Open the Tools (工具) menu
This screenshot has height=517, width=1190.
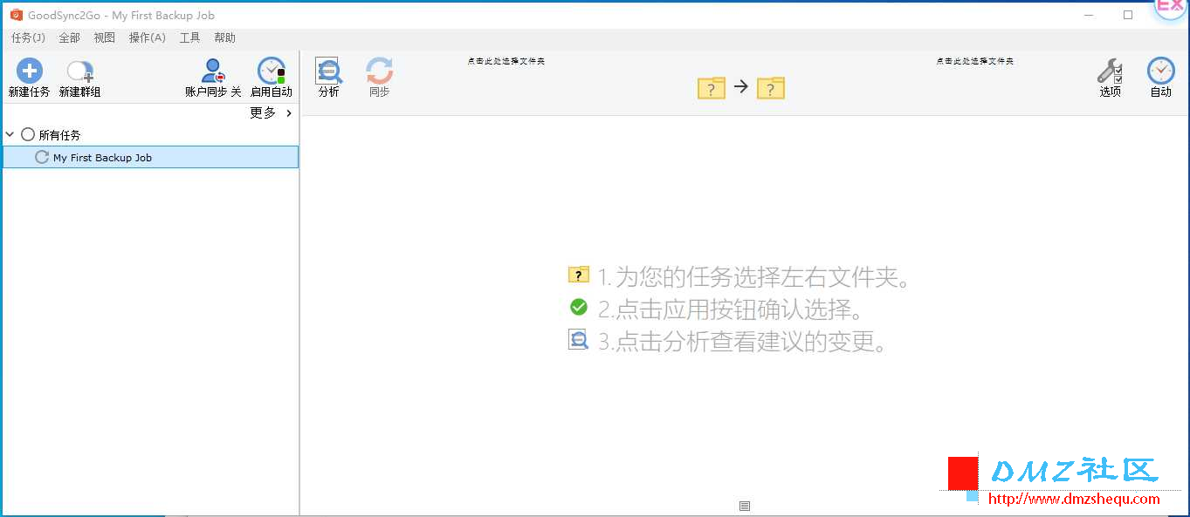pos(189,37)
